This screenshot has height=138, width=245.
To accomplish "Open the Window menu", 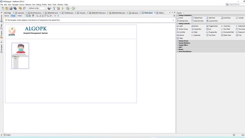I will (x=60, y=5).
